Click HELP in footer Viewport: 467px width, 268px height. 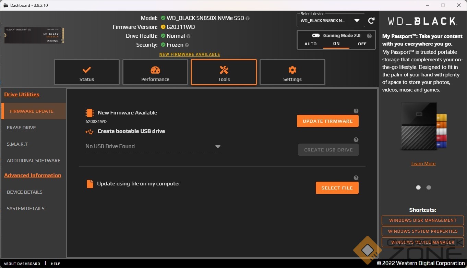56,264
